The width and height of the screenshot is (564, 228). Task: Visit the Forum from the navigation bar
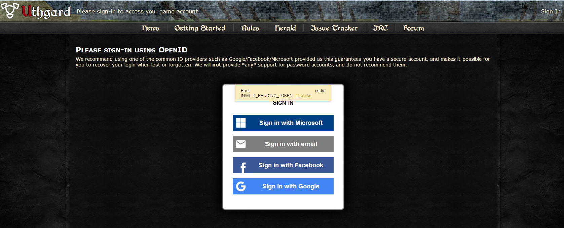(x=413, y=28)
